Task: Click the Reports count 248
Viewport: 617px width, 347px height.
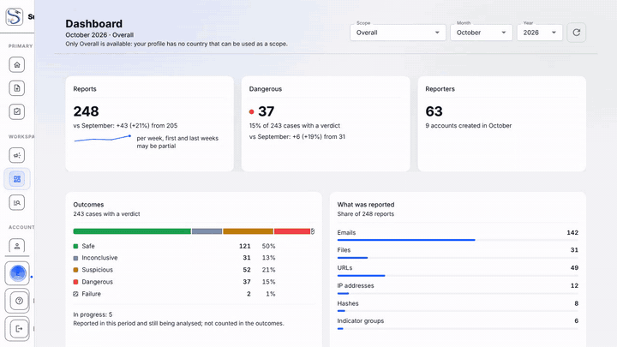Action: [x=86, y=111]
